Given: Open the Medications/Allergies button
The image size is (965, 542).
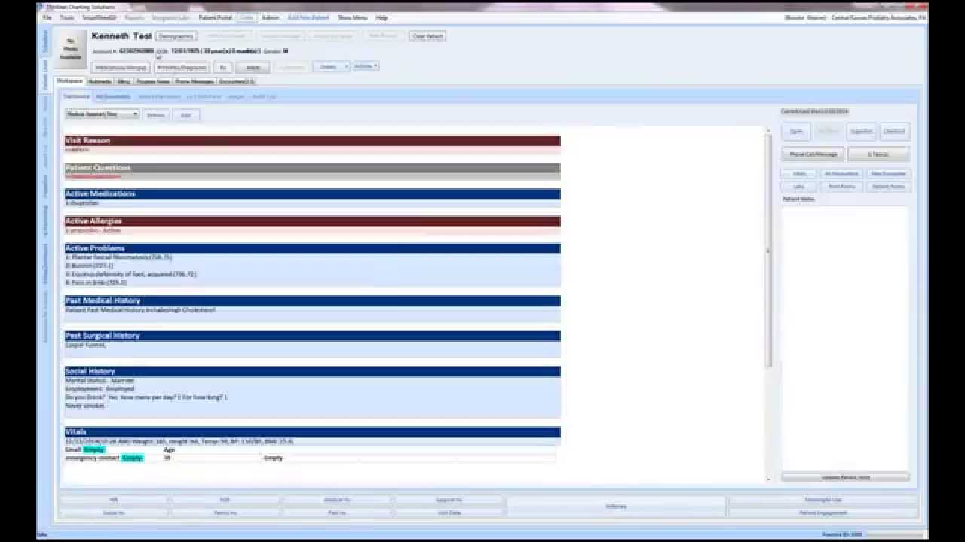Looking at the screenshot, I should point(121,67).
